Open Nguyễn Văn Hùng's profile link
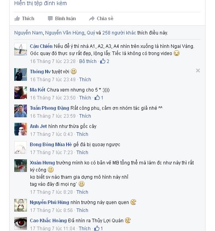215x231 pixels. click(x=65, y=33)
